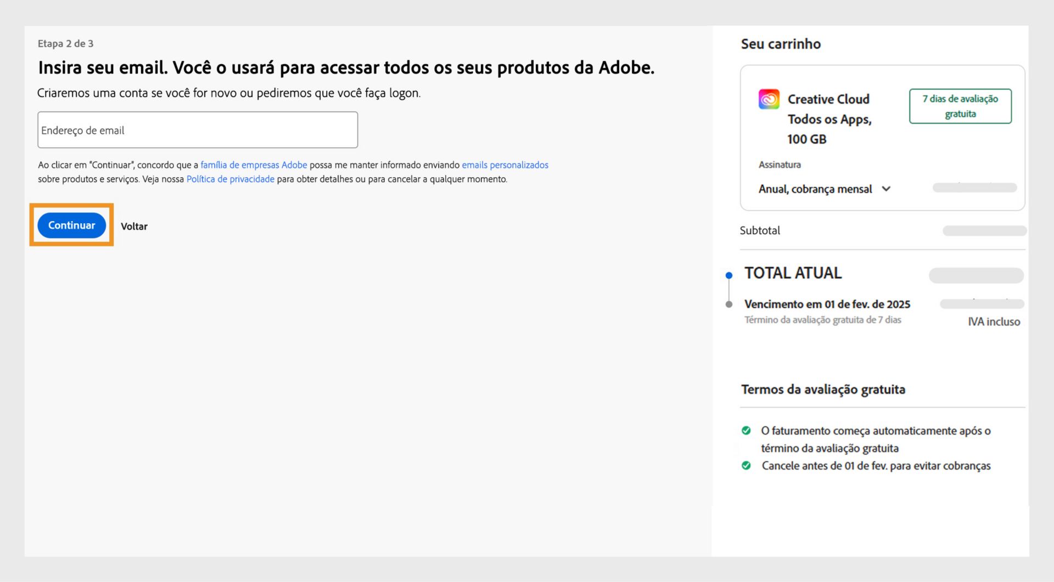Click the 7 dias de avaliação gratuita badge

click(960, 106)
